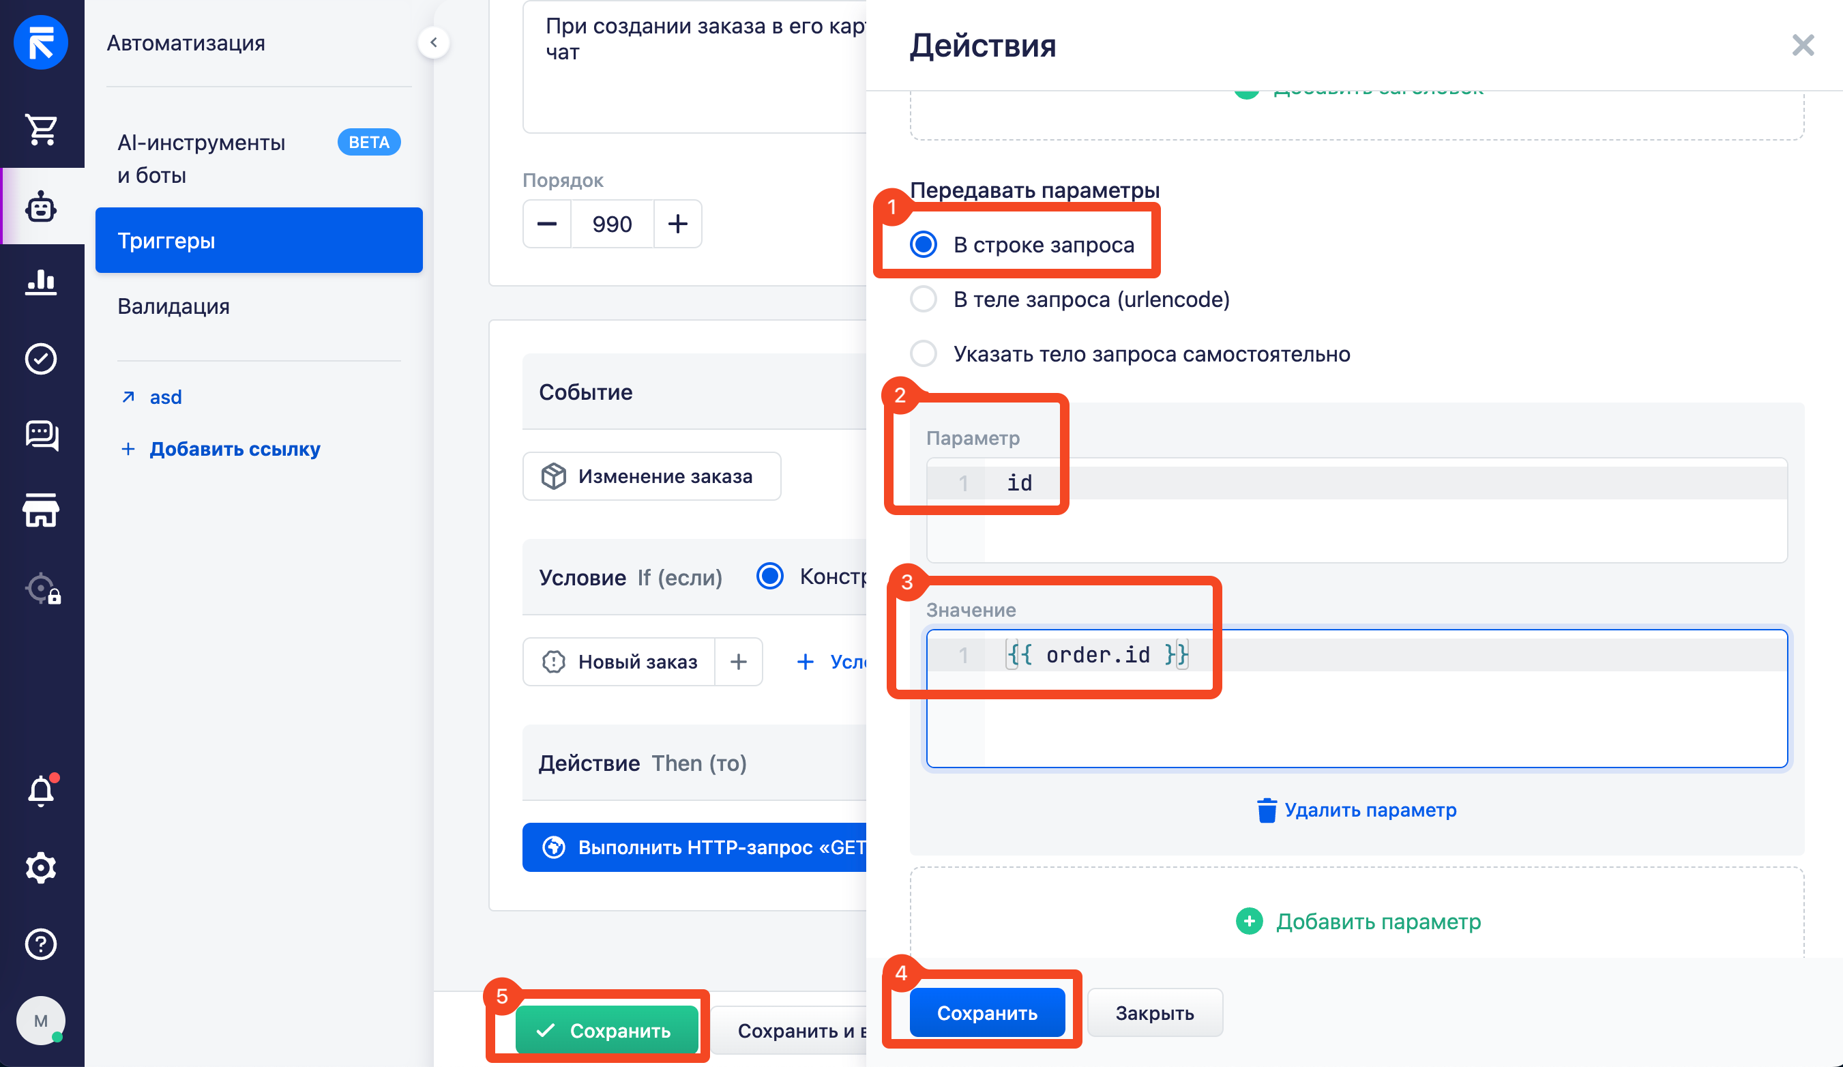Open the store storefront icon
This screenshot has width=1843, height=1067.
coord(41,510)
